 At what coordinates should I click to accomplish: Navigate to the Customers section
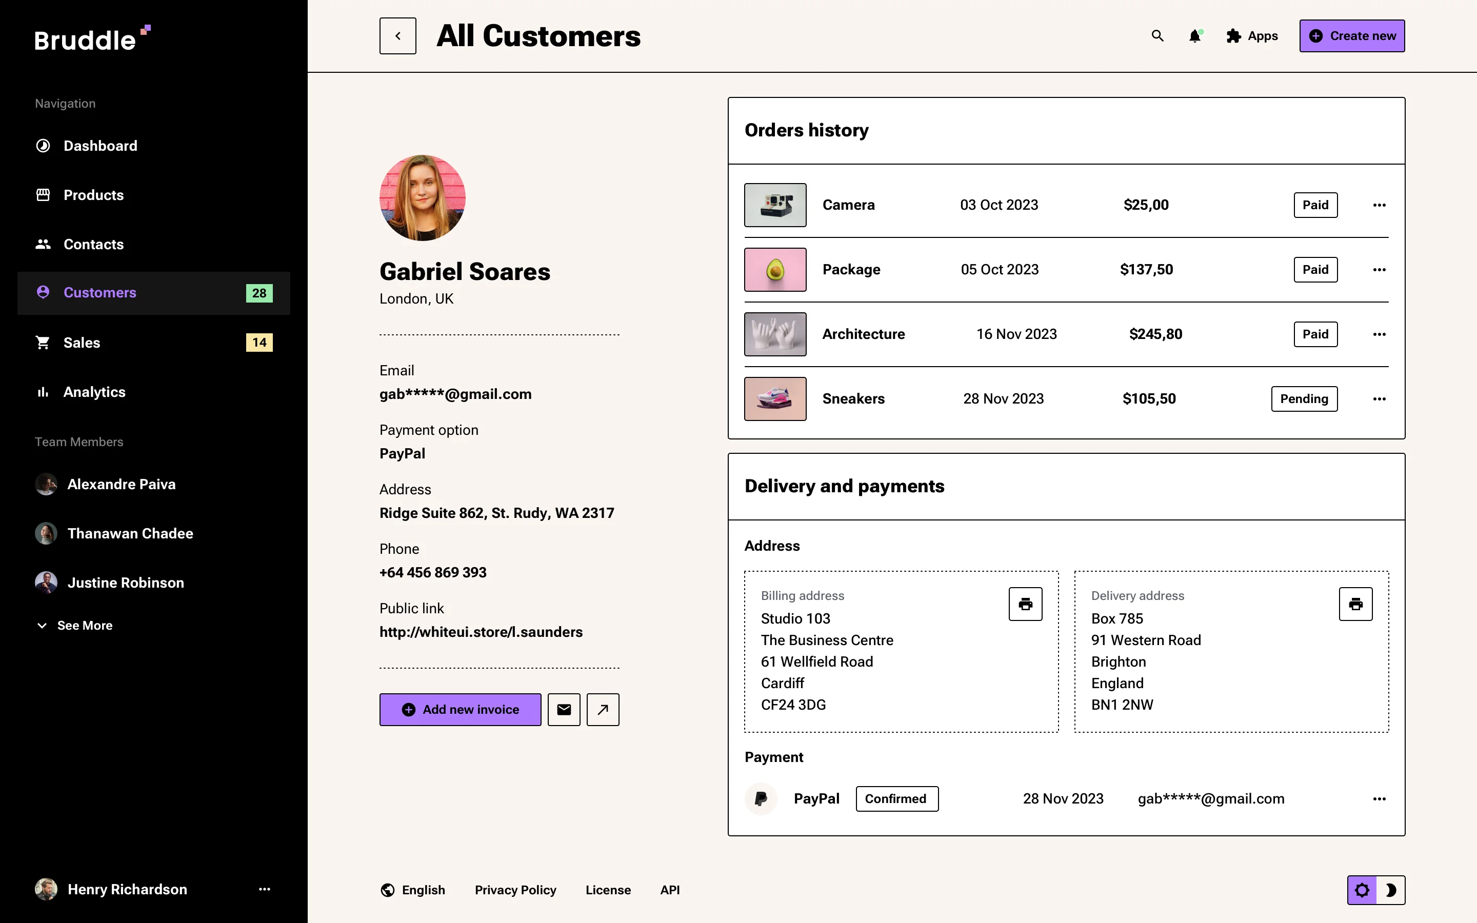99,292
